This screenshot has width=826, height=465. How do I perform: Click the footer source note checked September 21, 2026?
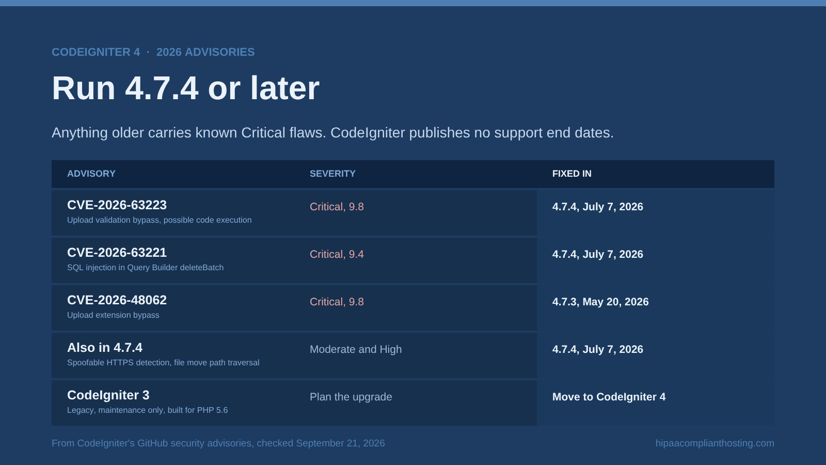click(218, 443)
